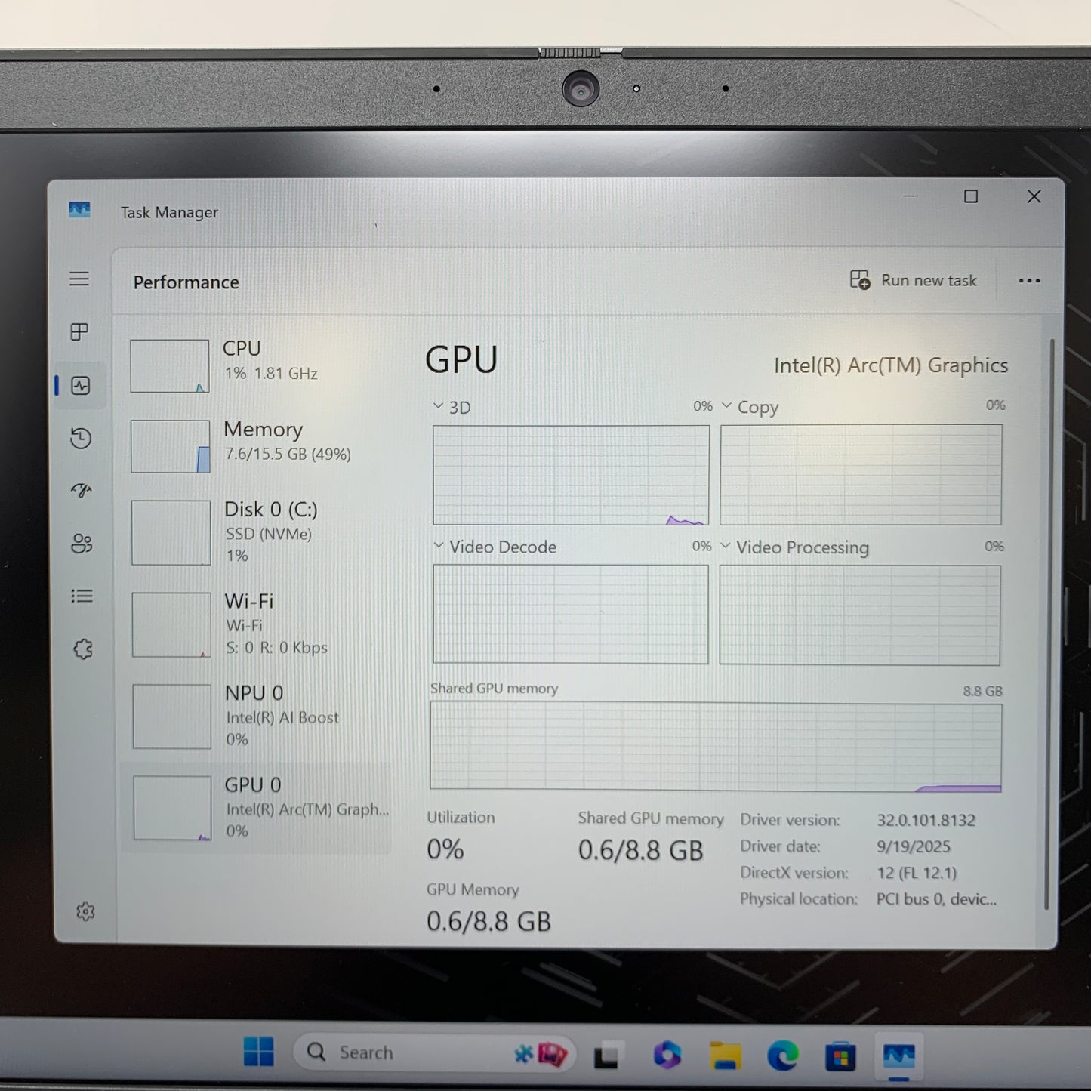The image size is (1091, 1091).
Task: Collapse the Copy graph section
Action: (727, 406)
